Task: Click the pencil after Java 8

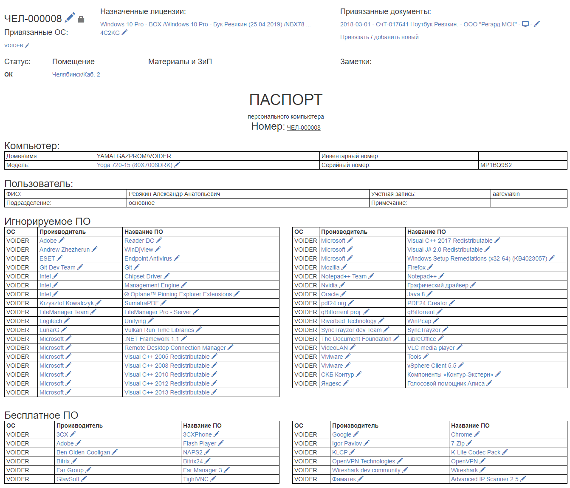Action: [429, 294]
